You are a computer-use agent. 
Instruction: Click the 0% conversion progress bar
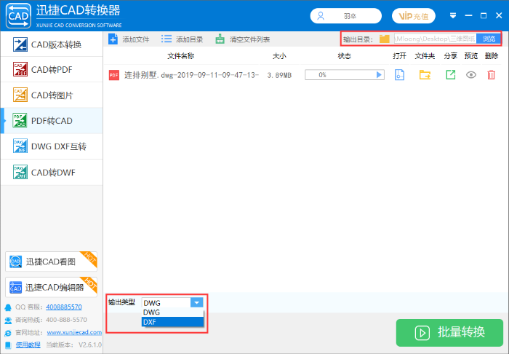pyautogui.click(x=345, y=75)
